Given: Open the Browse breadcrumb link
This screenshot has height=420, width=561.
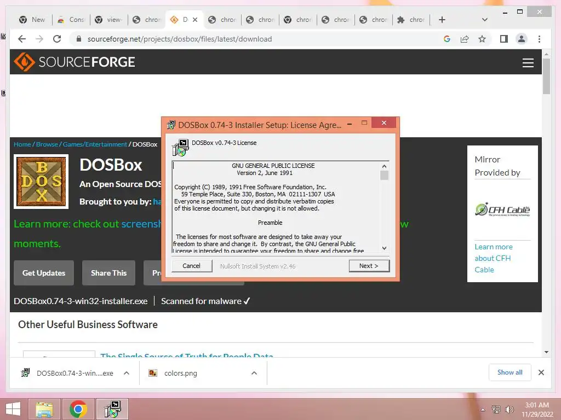Looking at the screenshot, I should pos(47,144).
